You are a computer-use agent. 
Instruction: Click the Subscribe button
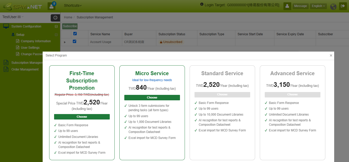(70, 26)
